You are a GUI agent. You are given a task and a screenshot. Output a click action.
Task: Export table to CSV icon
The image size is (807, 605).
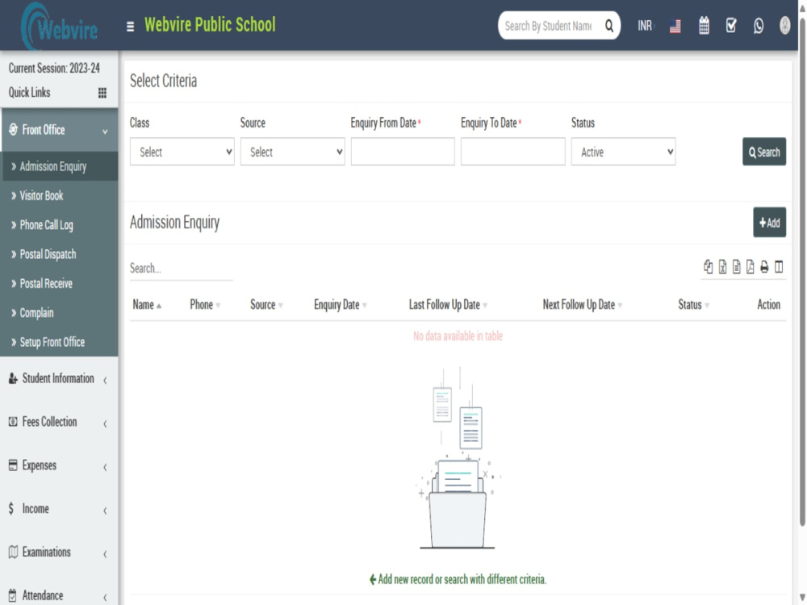737,266
